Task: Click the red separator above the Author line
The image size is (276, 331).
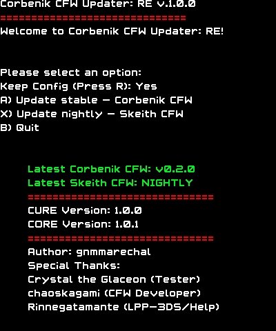Action: [121, 239]
